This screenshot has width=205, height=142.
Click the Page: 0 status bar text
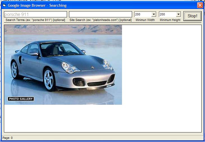coord(8,138)
